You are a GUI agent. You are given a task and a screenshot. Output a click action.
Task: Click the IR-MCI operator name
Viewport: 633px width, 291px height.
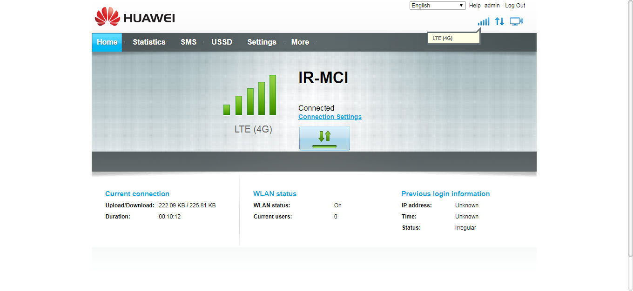pos(323,78)
